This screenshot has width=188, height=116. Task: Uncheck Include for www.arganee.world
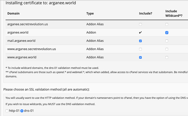point(140,57)
